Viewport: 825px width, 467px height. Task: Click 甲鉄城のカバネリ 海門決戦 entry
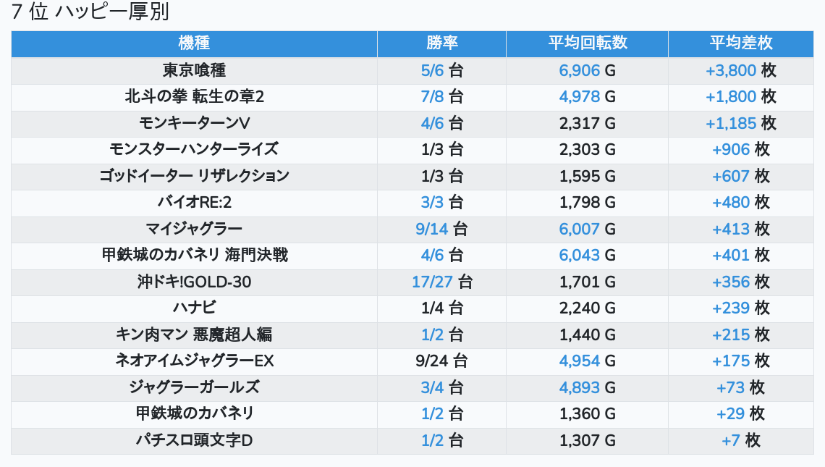[194, 255]
